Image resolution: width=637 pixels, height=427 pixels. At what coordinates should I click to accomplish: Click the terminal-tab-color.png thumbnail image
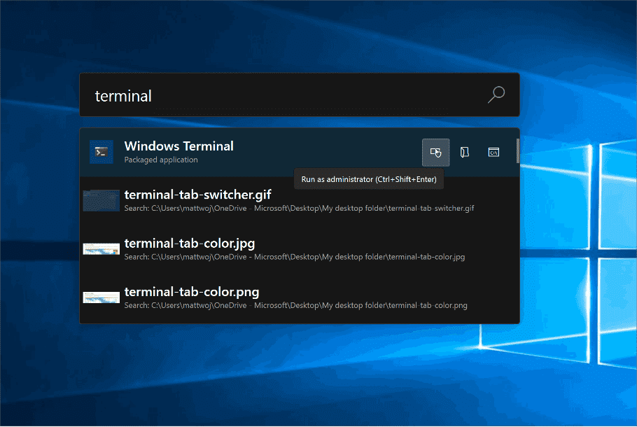click(x=101, y=297)
